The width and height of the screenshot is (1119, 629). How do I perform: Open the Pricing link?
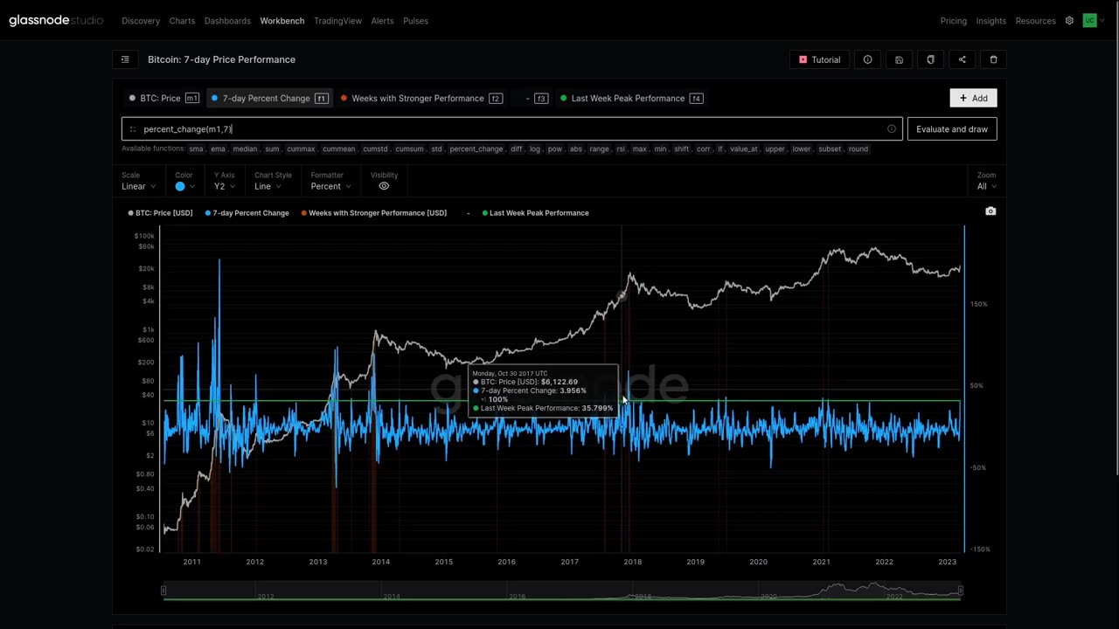(954, 21)
